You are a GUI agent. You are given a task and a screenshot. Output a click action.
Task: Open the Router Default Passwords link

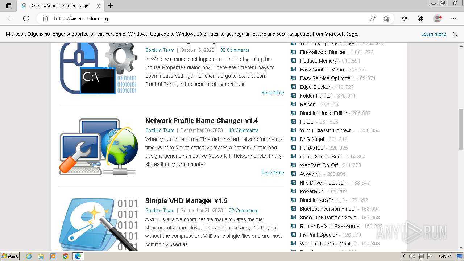coord(330,226)
